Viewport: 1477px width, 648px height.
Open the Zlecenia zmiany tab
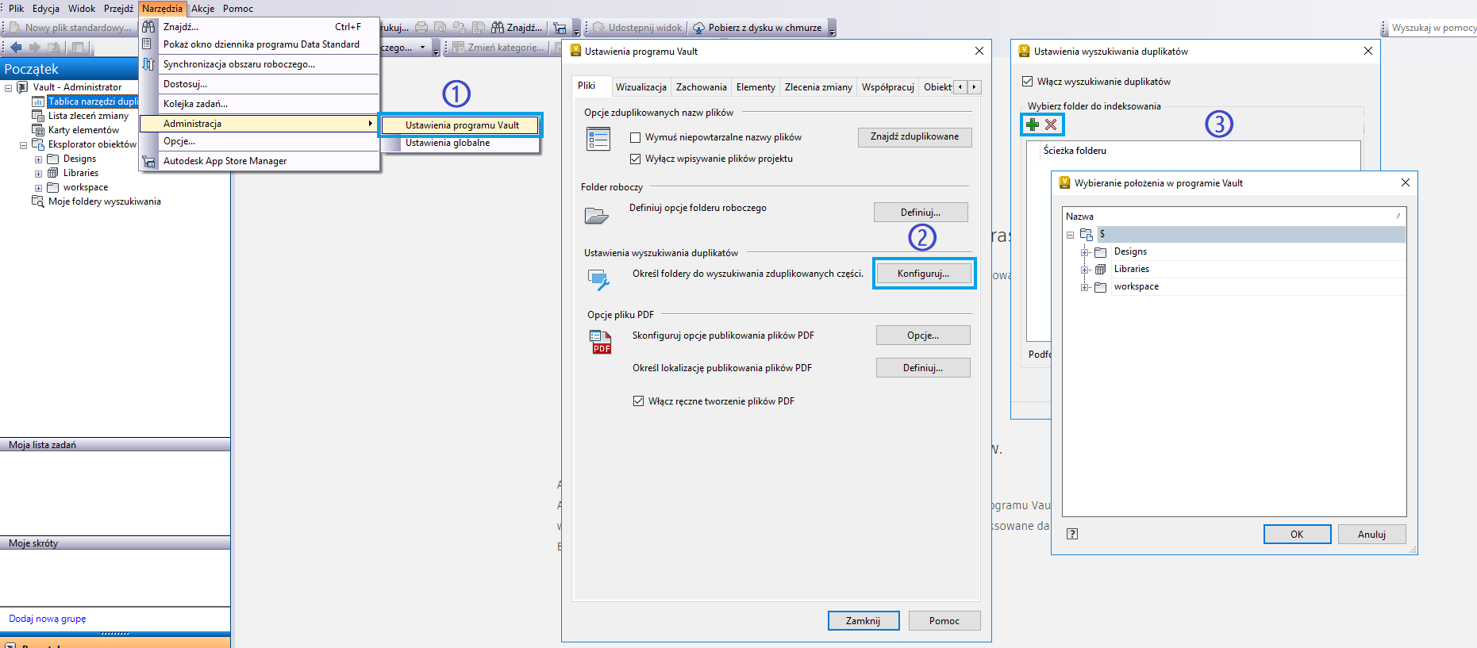[x=818, y=87]
